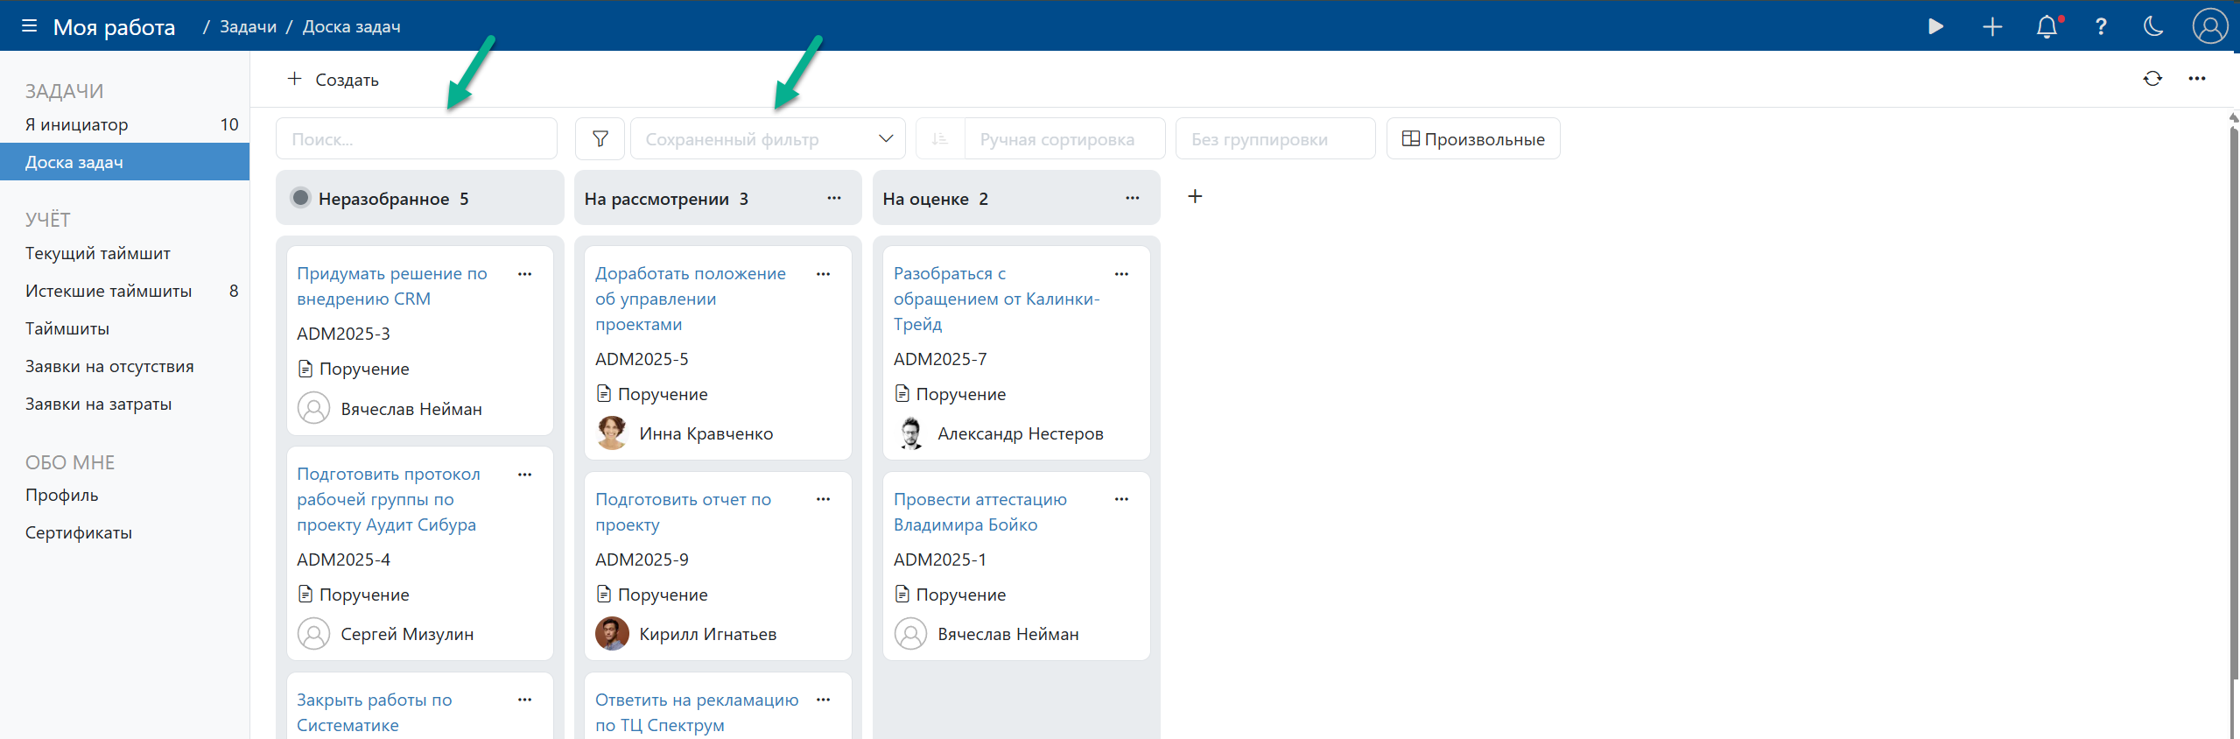Open the filter funnel button
This screenshot has width=2240, height=739.
click(x=600, y=139)
